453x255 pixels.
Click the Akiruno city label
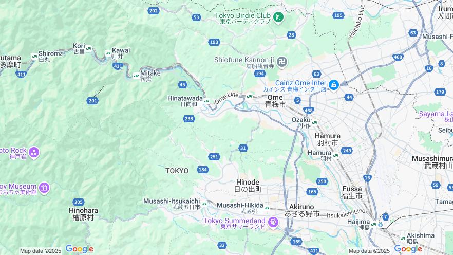tap(302, 210)
